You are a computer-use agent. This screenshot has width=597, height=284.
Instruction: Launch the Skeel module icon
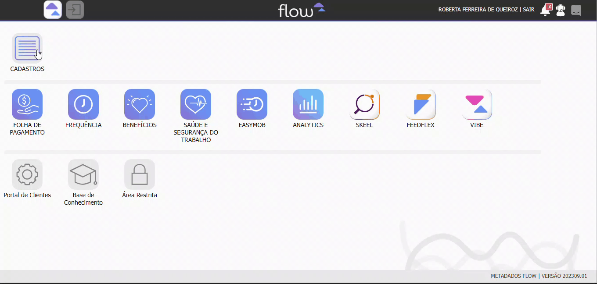click(364, 104)
